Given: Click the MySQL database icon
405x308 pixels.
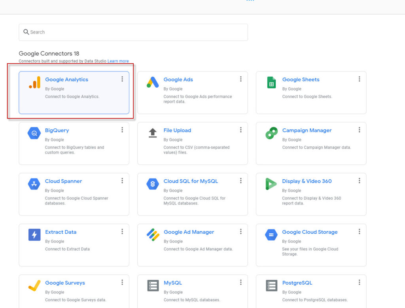Looking at the screenshot, I should pos(153,285).
